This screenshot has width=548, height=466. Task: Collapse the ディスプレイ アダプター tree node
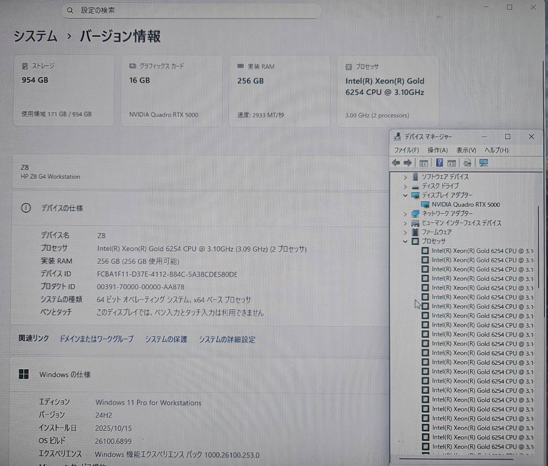[405, 195]
